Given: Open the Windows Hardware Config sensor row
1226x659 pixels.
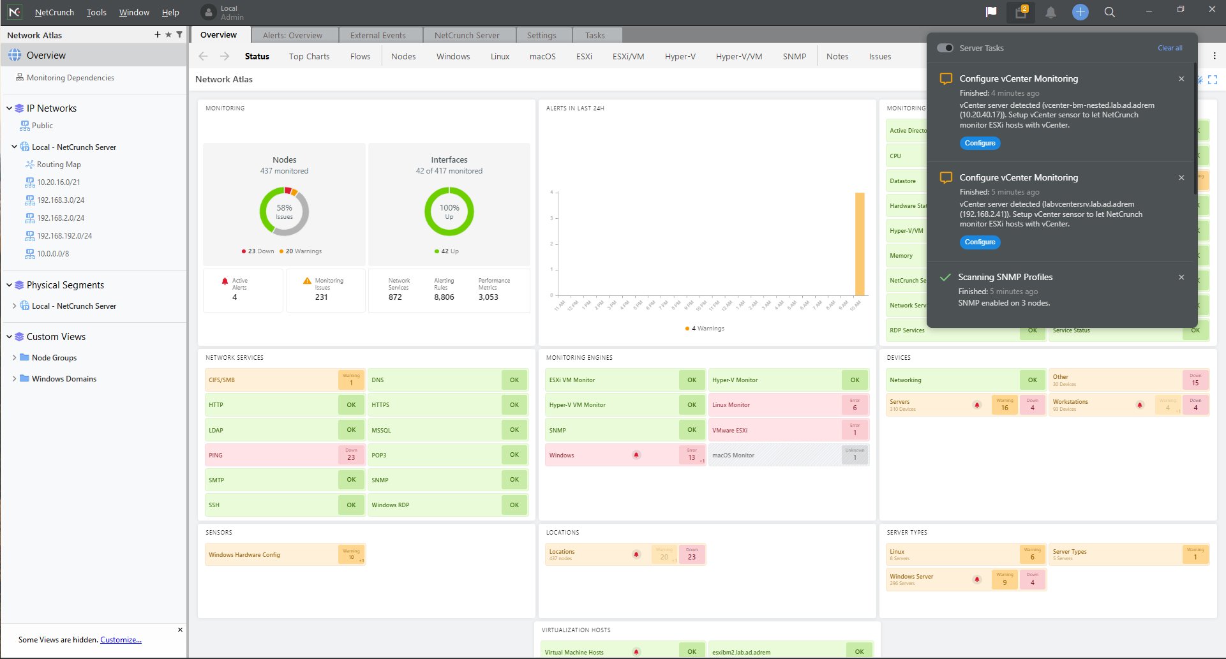Looking at the screenshot, I should tap(285, 554).
